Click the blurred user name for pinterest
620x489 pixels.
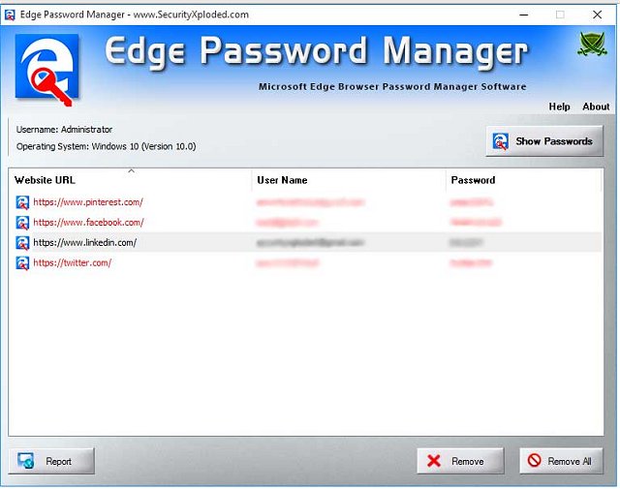pyautogui.click(x=310, y=202)
